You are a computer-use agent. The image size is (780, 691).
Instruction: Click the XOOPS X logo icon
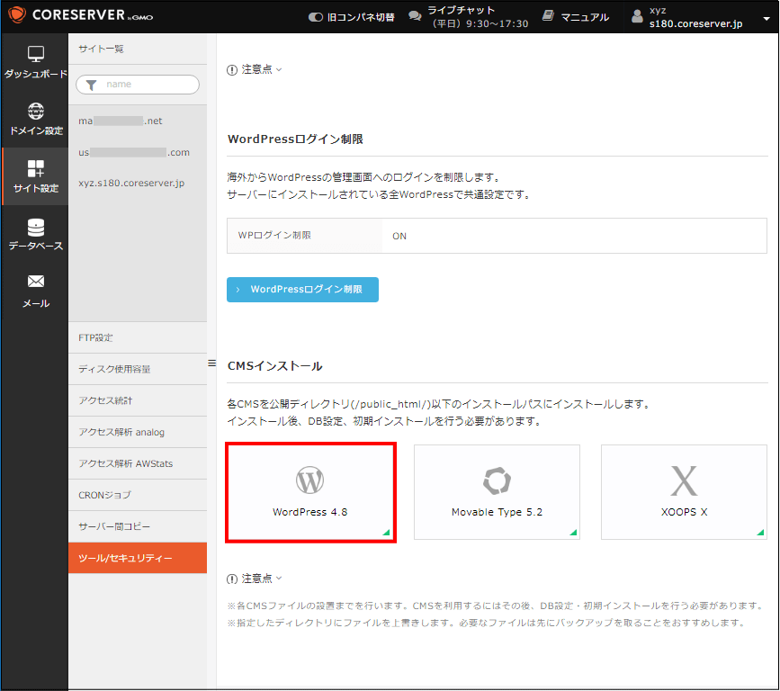[x=684, y=481]
